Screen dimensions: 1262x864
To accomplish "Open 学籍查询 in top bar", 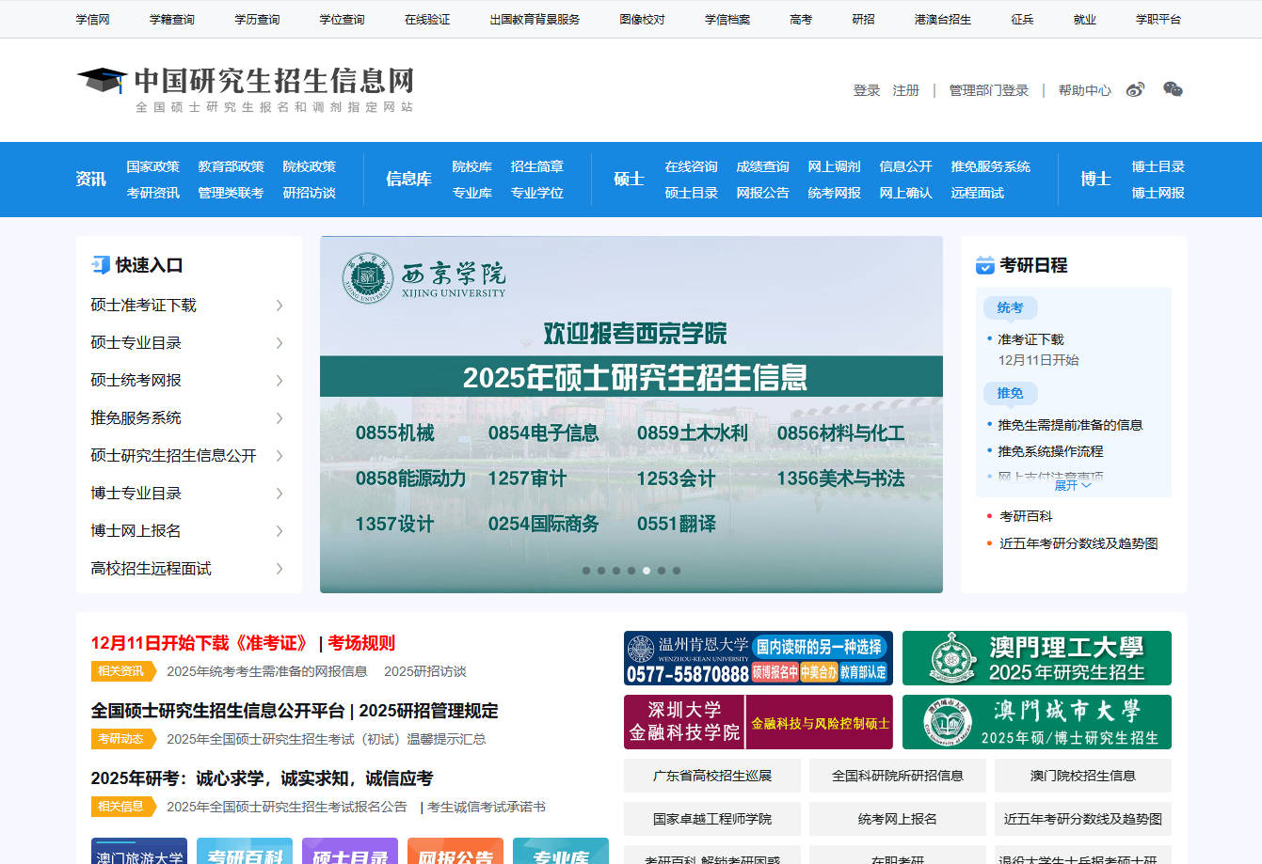I will (x=172, y=19).
